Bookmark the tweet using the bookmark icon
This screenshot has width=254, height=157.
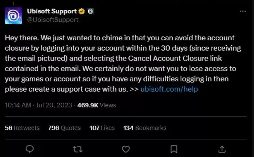174,149
